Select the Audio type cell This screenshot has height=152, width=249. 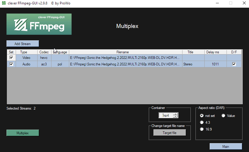(x=27, y=64)
